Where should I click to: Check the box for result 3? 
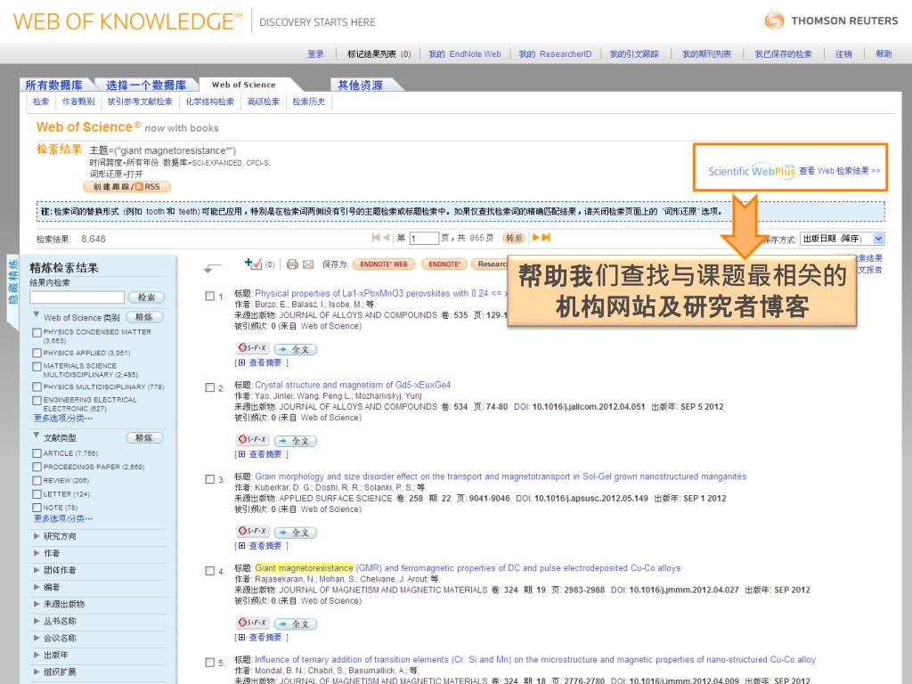click(x=210, y=479)
